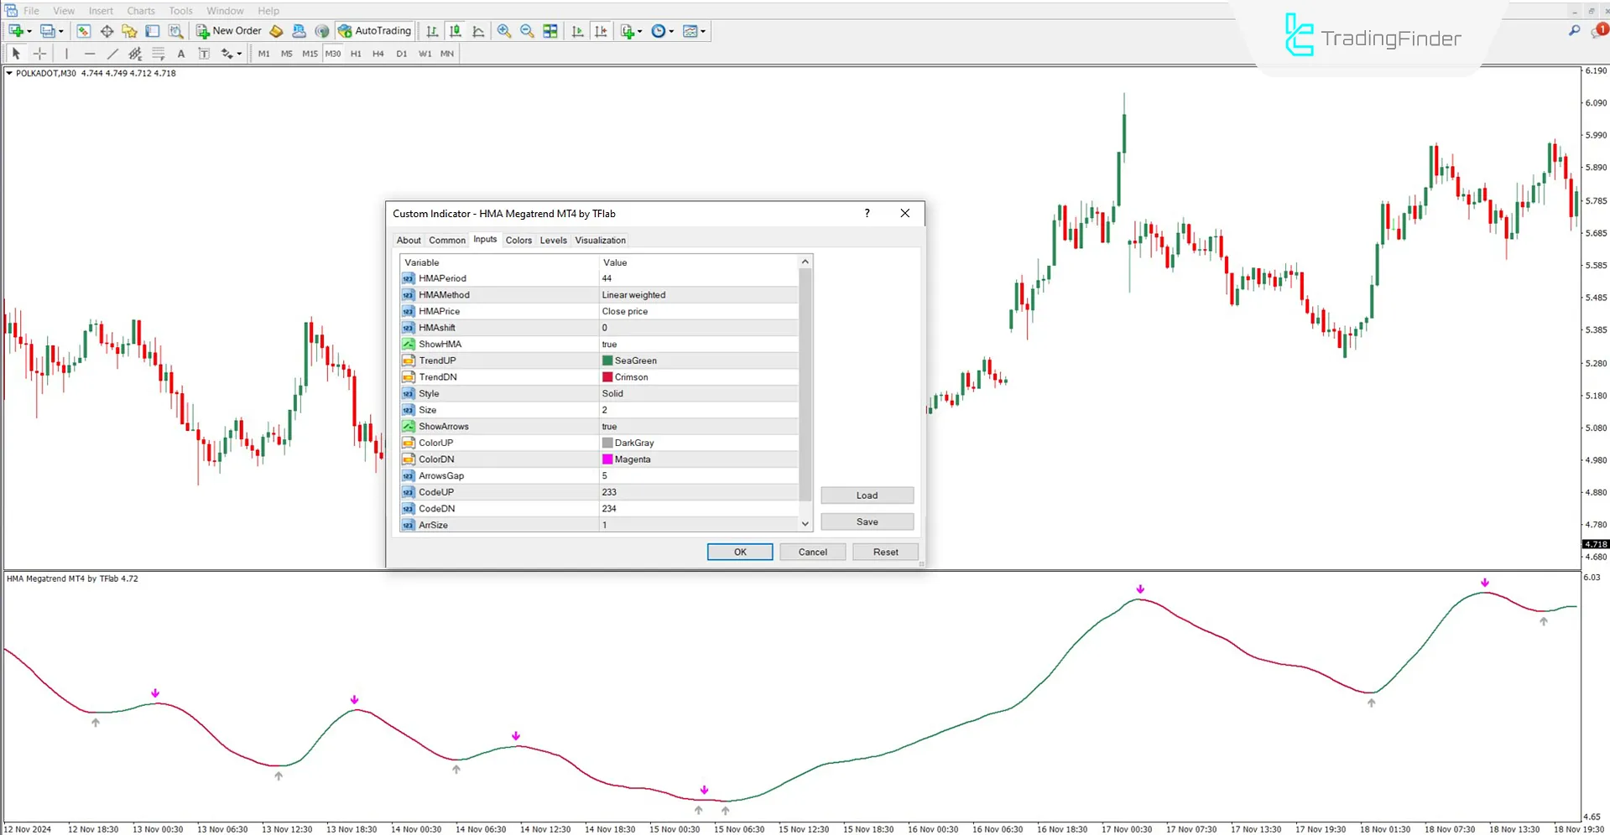Image resolution: width=1610 pixels, height=835 pixels.
Task: Select the Draw Trendline tool
Action: click(x=112, y=54)
